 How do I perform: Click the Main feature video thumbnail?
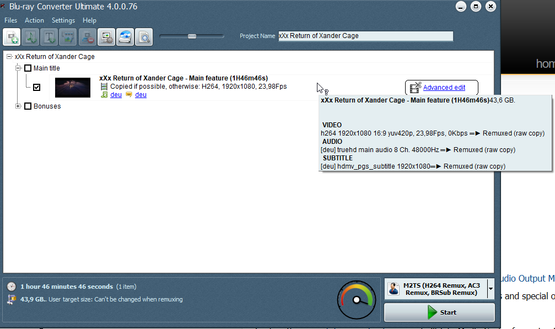[x=73, y=88]
